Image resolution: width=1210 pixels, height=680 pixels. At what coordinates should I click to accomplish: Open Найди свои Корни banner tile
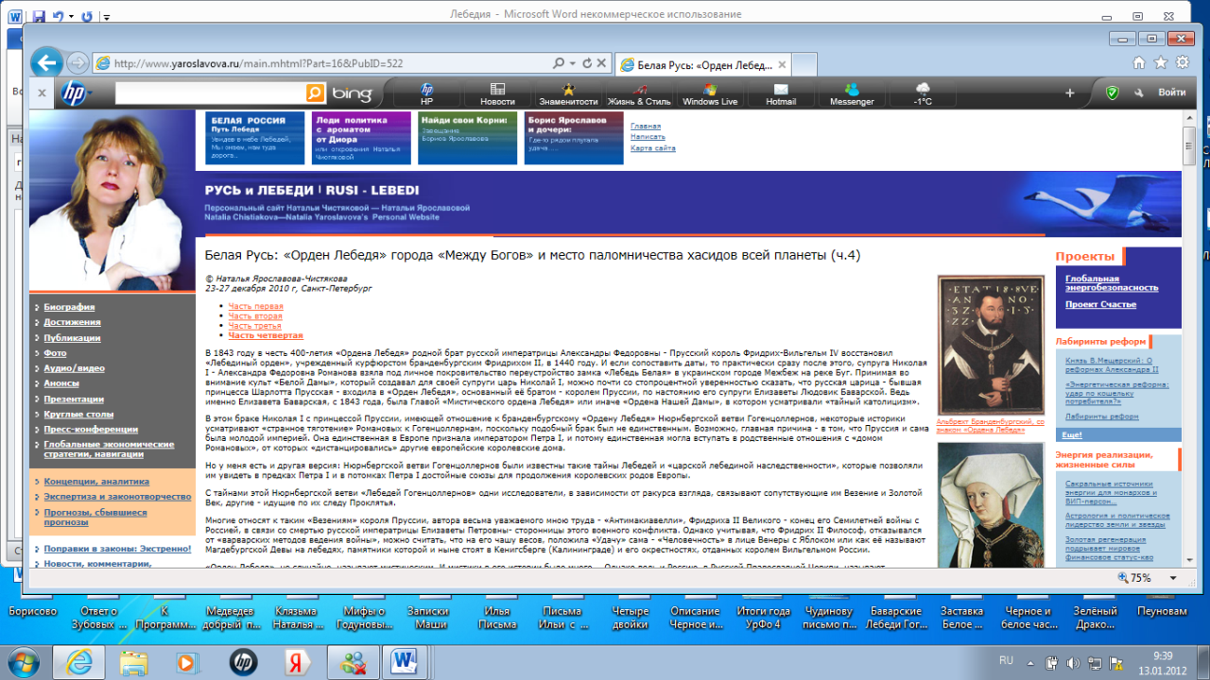(x=467, y=138)
